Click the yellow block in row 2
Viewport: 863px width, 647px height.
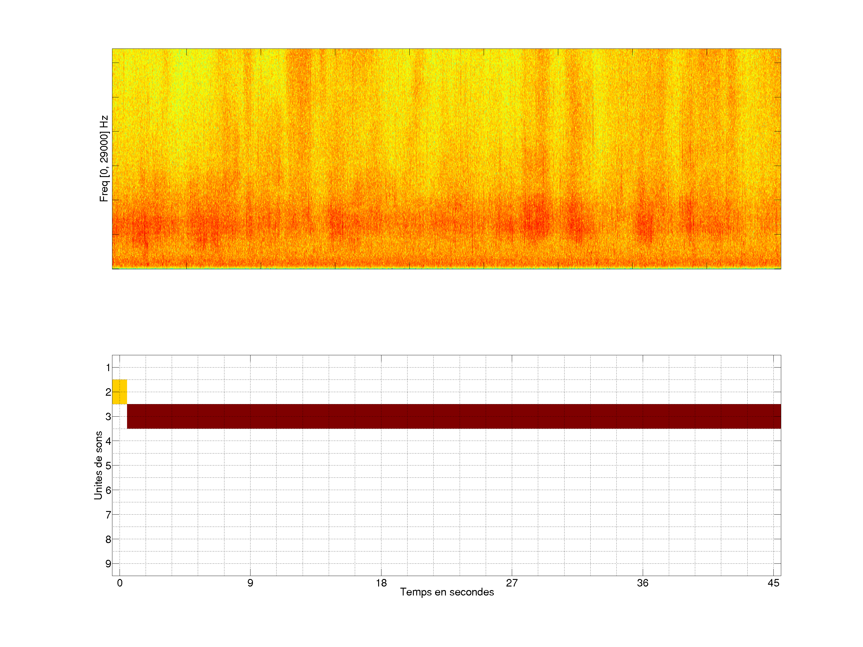point(119,391)
